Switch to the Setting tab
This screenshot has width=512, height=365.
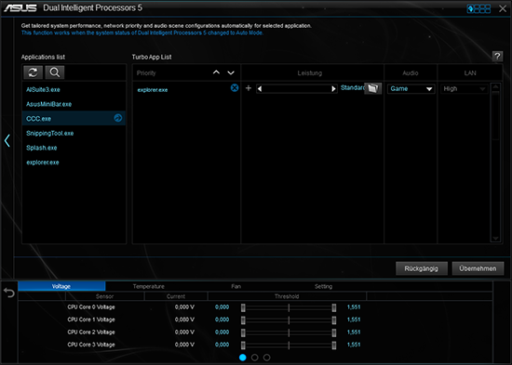coord(323,286)
